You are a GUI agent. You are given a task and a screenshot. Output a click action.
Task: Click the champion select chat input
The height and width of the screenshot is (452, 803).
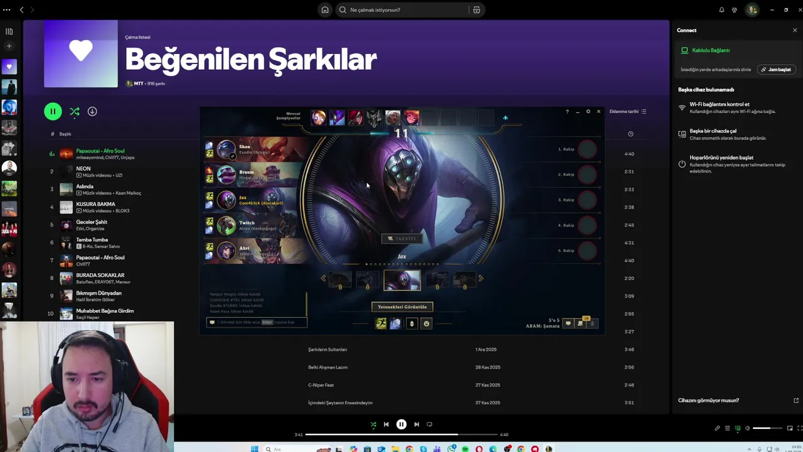257,322
